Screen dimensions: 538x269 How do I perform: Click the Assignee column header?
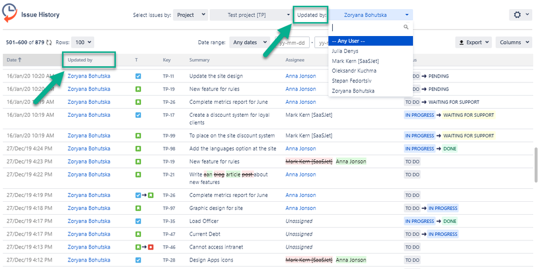coord(295,60)
